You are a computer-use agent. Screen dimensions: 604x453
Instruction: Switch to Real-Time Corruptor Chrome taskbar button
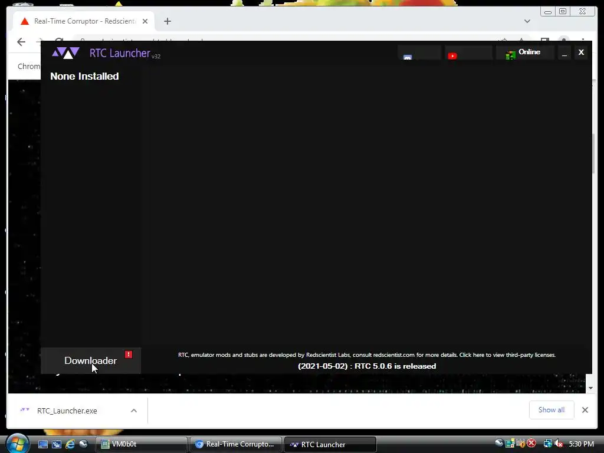[236, 444]
